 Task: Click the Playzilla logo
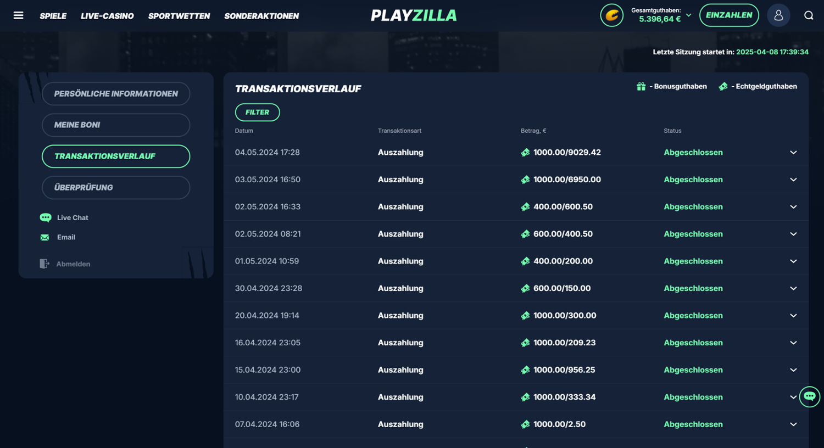414,15
